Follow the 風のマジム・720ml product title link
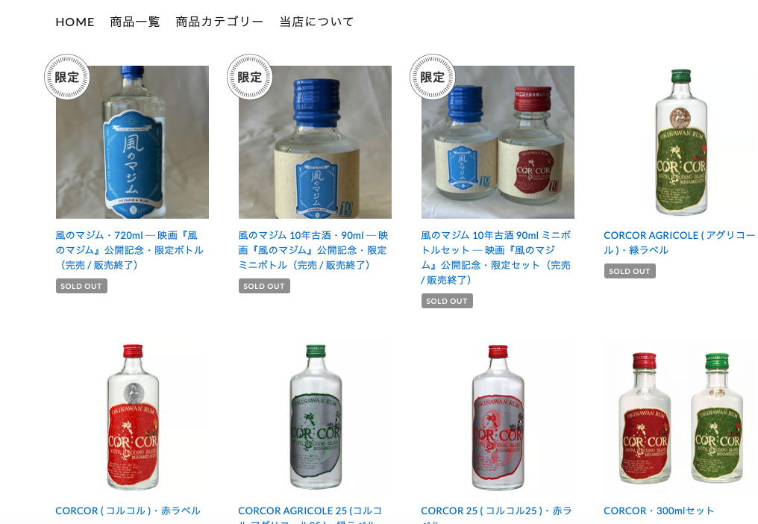This screenshot has width=758, height=524. pyautogui.click(x=130, y=250)
